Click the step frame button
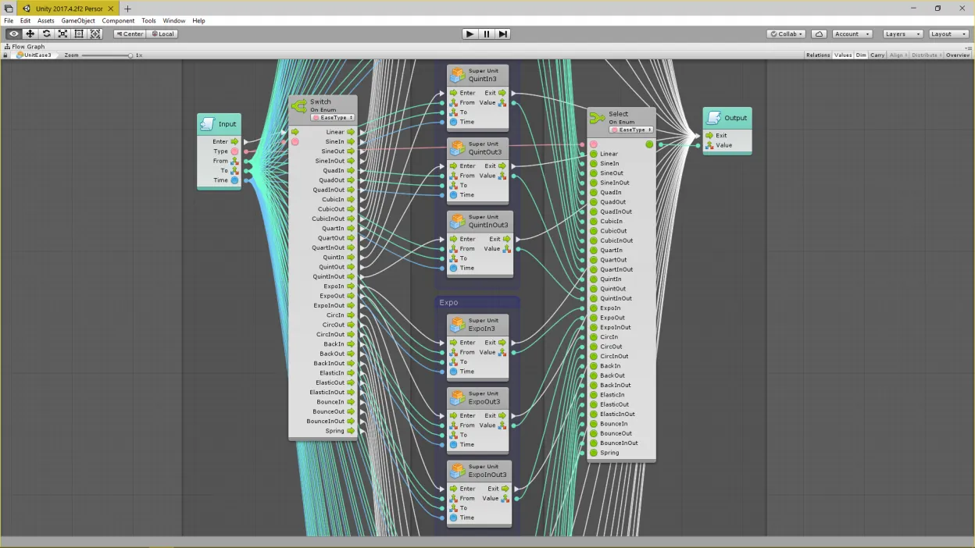Viewport: 975px width, 548px height. click(503, 34)
